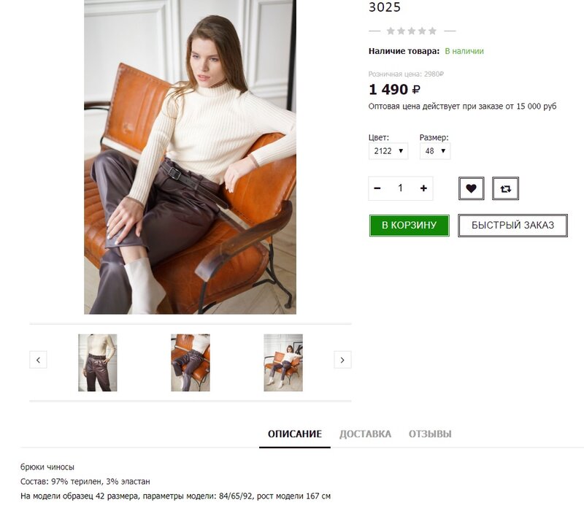Select the close-up trousers on chair thumbnail
This screenshot has width=584, height=511.
[x=191, y=363]
